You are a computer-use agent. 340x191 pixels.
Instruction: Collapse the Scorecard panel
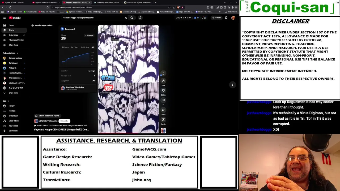pyautogui.click(x=94, y=29)
